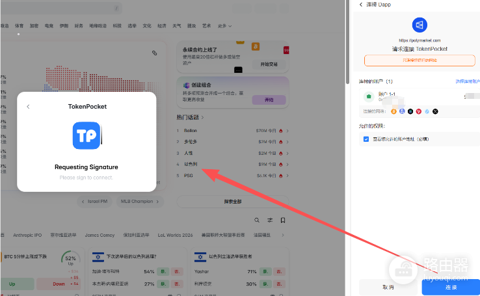Click the colorful cube icon beside 创建组合

[187, 85]
